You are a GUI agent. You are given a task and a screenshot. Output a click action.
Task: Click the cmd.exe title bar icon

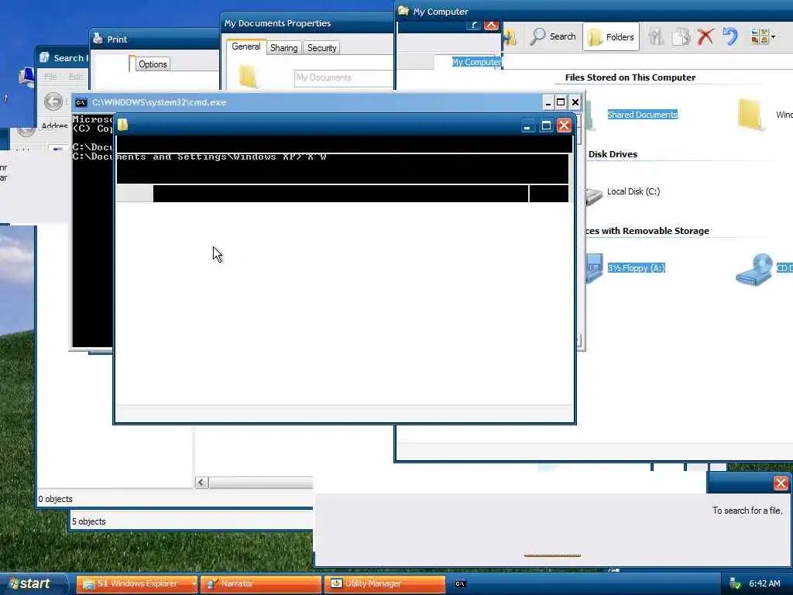point(81,103)
